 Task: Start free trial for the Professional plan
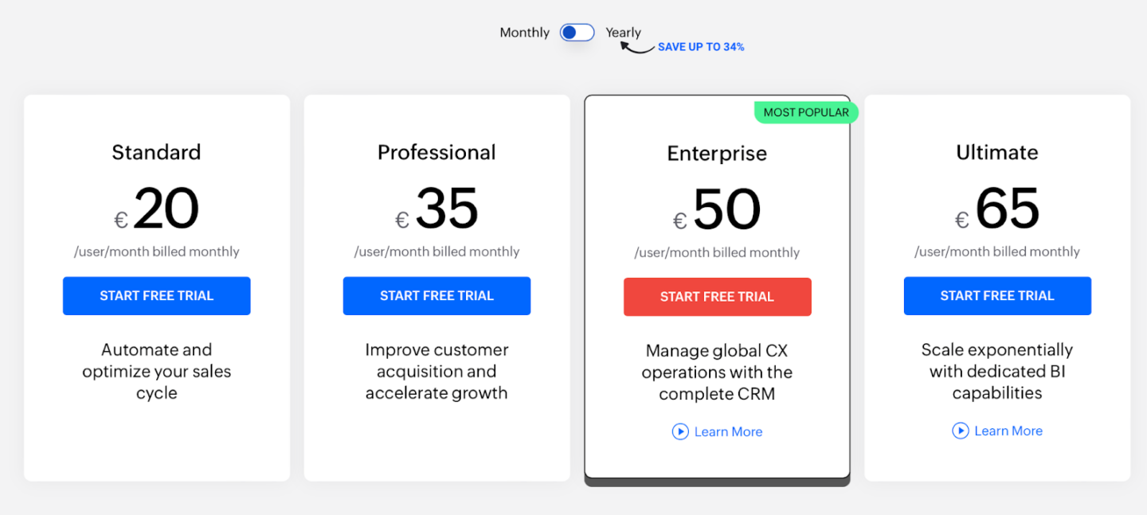(436, 295)
